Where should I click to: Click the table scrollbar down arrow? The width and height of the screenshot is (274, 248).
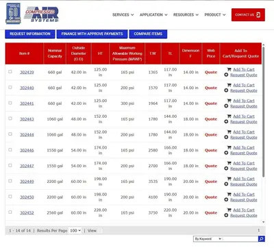tap(264, 222)
